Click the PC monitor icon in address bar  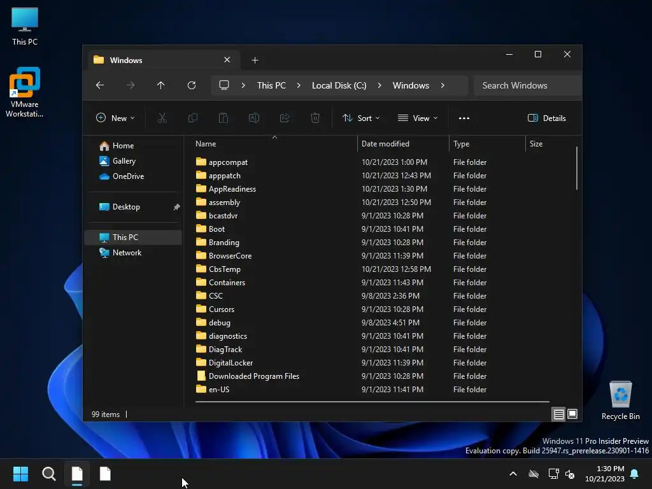coord(224,85)
